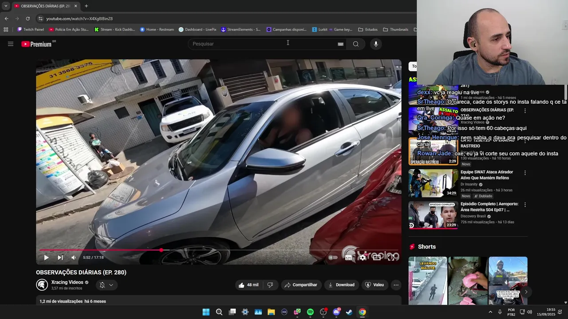Image resolution: width=568 pixels, height=319 pixels.
Task: Open Windows Start menu
Action: pyautogui.click(x=206, y=312)
